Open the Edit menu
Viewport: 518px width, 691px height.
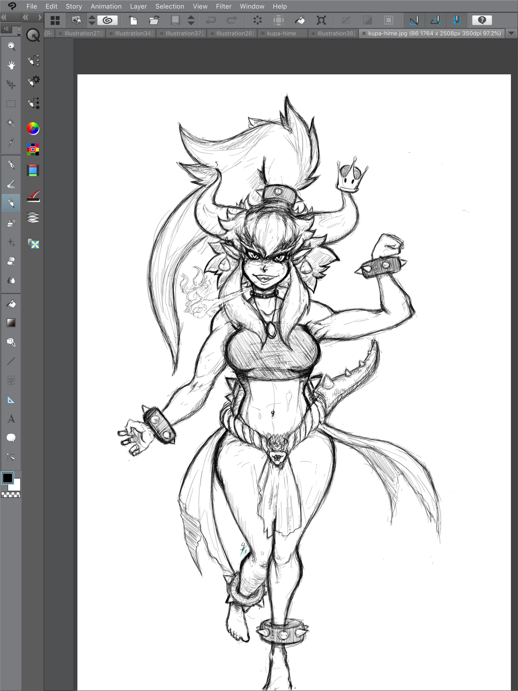(x=52, y=7)
